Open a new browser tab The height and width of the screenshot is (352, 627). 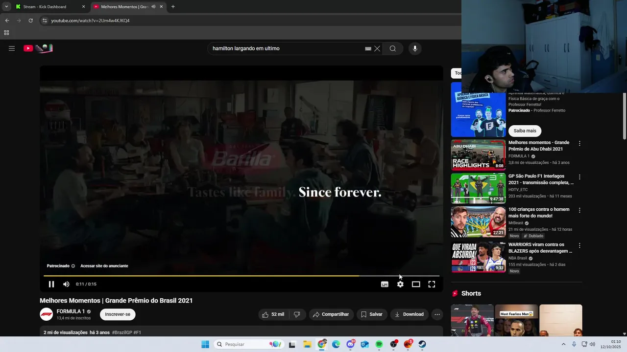(x=173, y=7)
